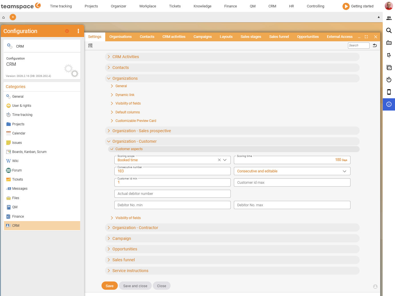The height and width of the screenshot is (296, 395).
Task: Click the orange power icon in Configuration header
Action: 67,31
